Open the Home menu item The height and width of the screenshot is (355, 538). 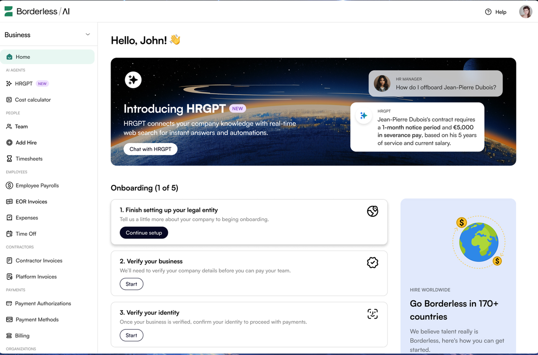tap(47, 57)
